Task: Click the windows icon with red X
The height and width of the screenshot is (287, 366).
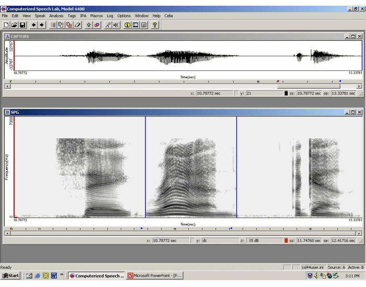Action: pyautogui.click(x=70, y=25)
